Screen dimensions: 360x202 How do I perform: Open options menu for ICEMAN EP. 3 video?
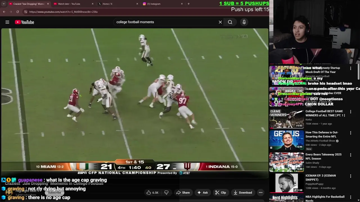(x=350, y=176)
